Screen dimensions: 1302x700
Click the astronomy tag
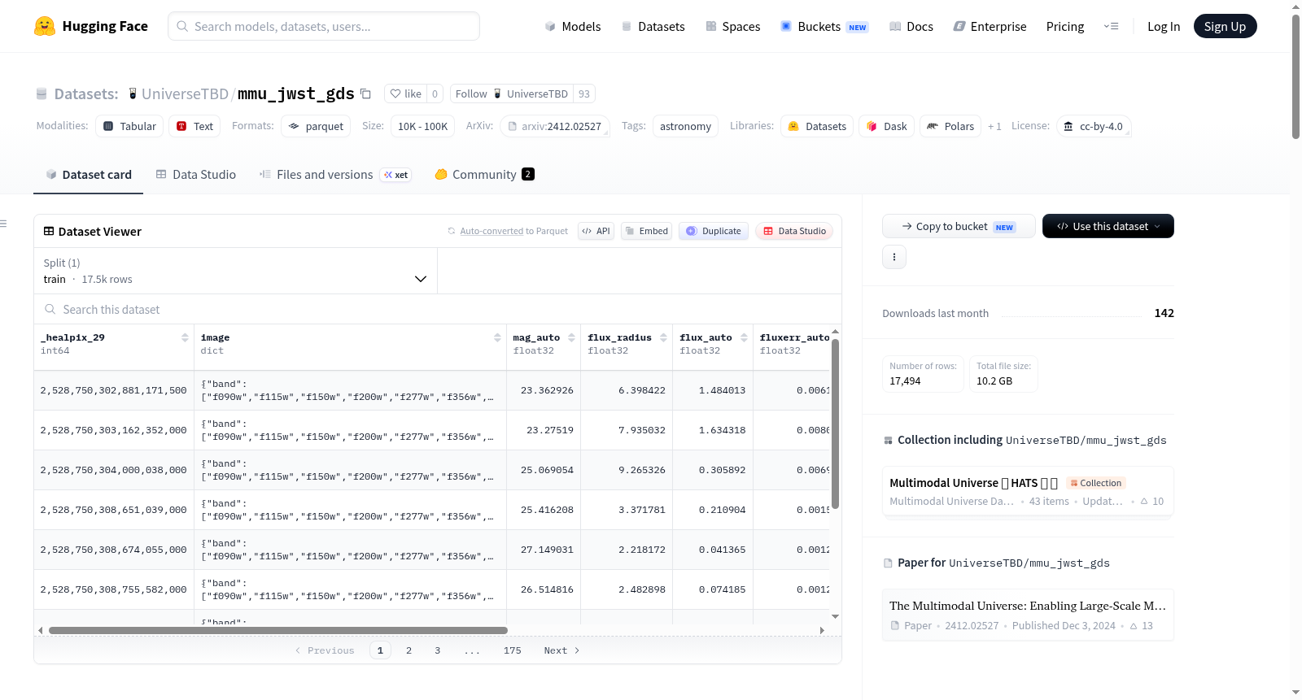[x=685, y=126]
